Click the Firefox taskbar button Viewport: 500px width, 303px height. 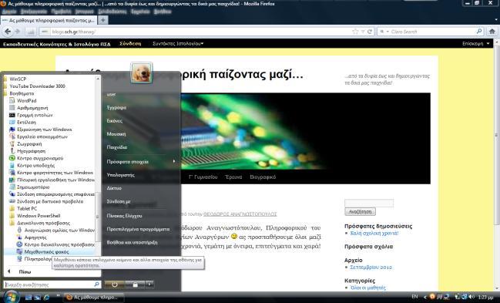tap(93, 298)
